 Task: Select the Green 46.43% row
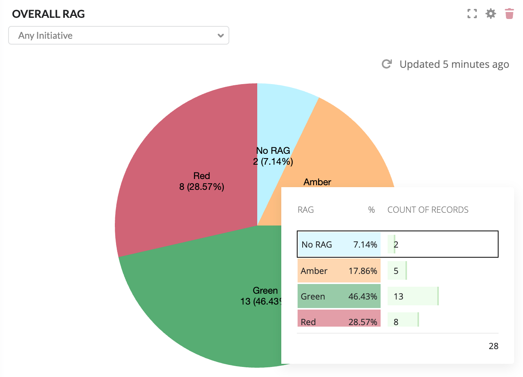[x=339, y=296]
